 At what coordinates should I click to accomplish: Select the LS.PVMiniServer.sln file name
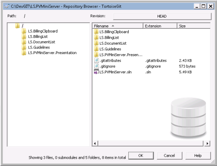tap(115, 72)
